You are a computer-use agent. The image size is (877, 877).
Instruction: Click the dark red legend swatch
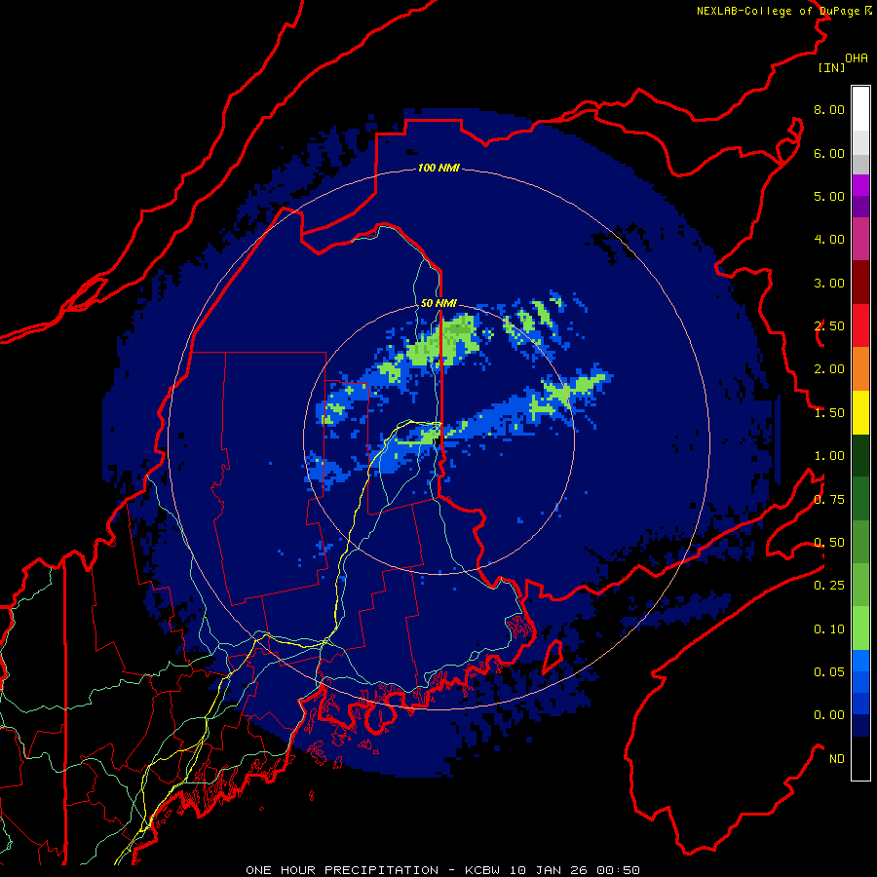860,283
